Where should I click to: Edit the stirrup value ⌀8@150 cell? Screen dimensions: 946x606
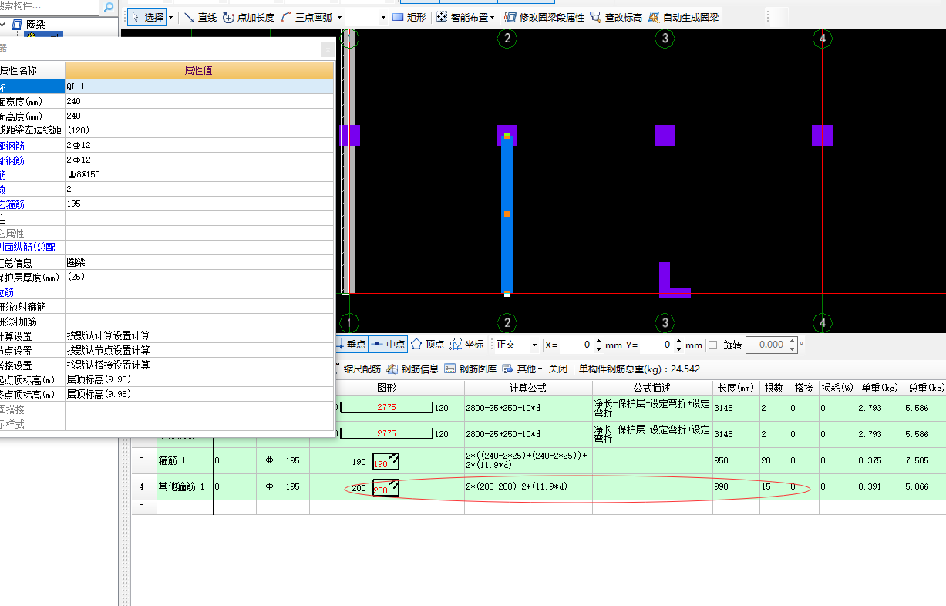[199, 174]
